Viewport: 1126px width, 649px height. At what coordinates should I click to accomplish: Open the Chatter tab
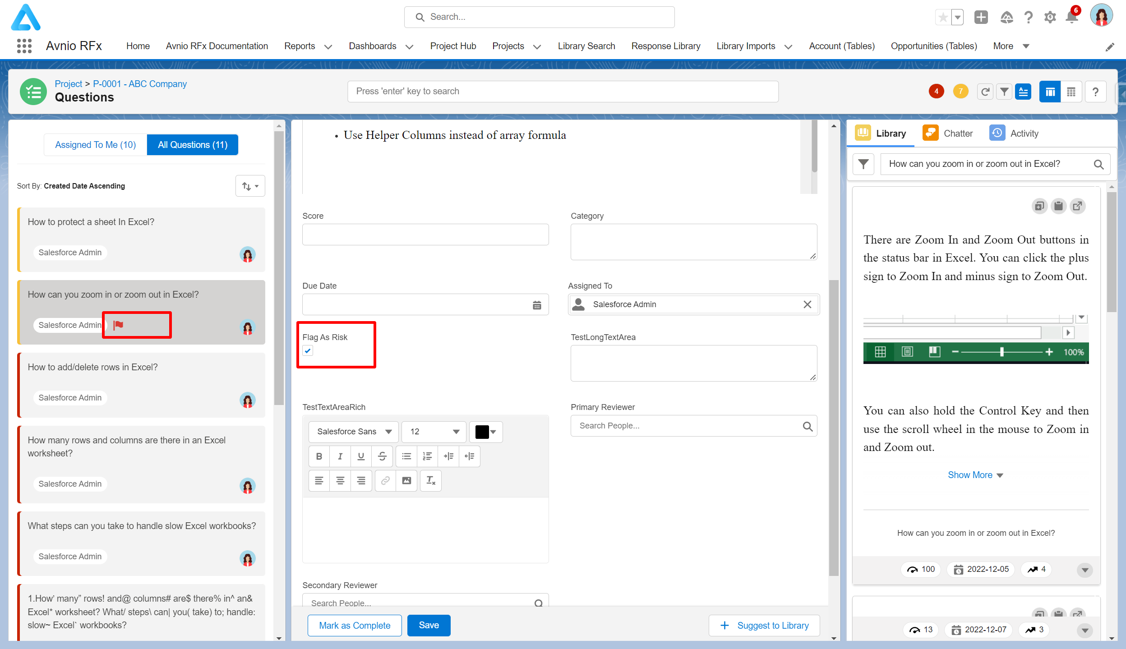pyautogui.click(x=948, y=133)
